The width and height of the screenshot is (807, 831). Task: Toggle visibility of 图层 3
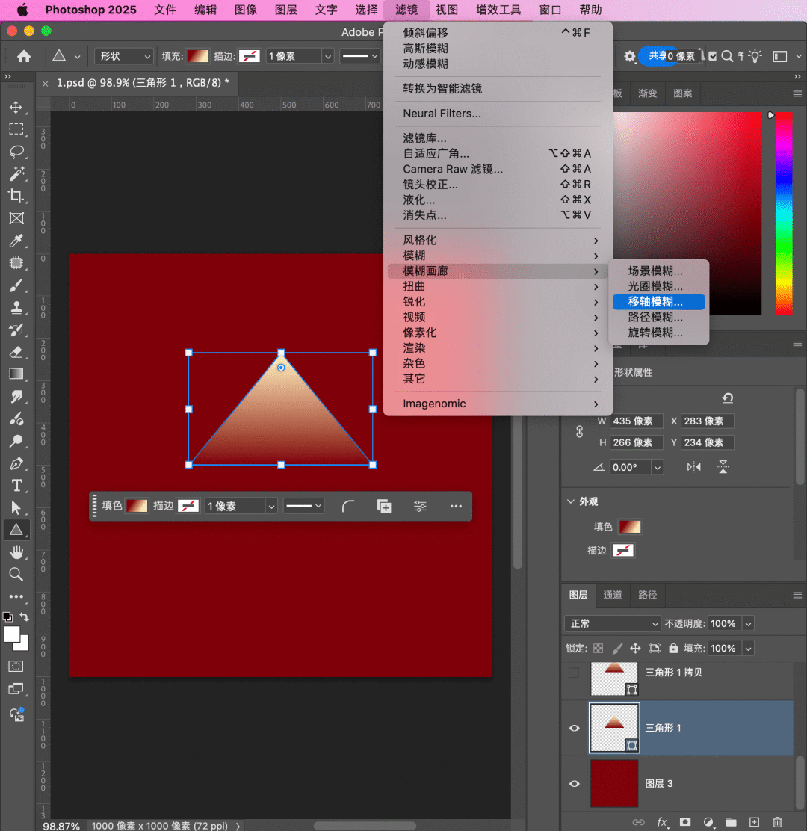tap(574, 783)
